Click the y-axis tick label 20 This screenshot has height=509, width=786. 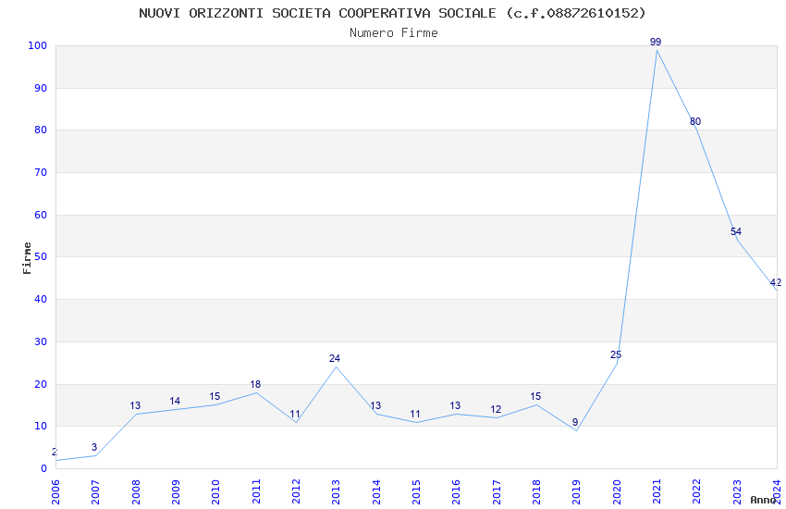tap(41, 385)
